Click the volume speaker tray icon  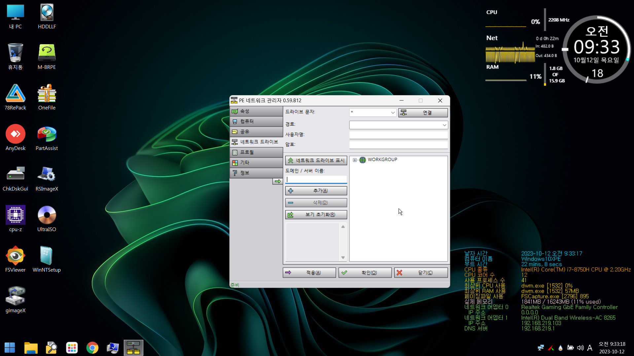click(x=580, y=348)
